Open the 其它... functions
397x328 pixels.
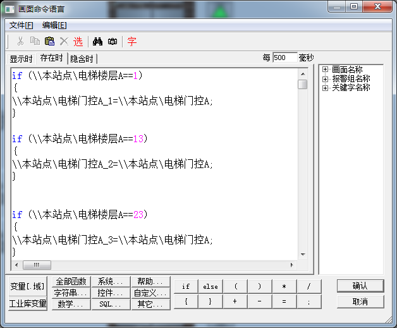(150, 304)
